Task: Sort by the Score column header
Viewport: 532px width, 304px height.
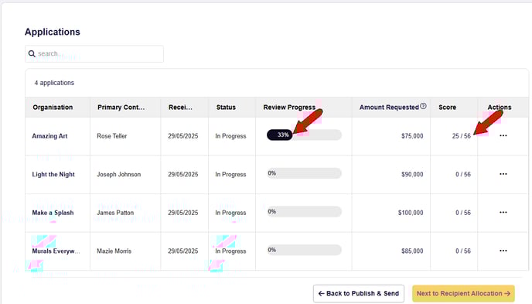Action: (x=447, y=108)
